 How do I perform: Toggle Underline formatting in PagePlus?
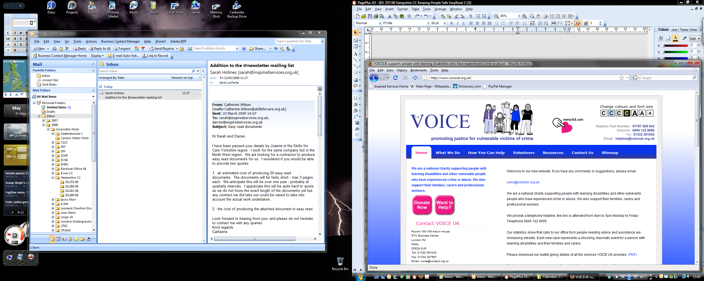pyautogui.click(x=464, y=23)
